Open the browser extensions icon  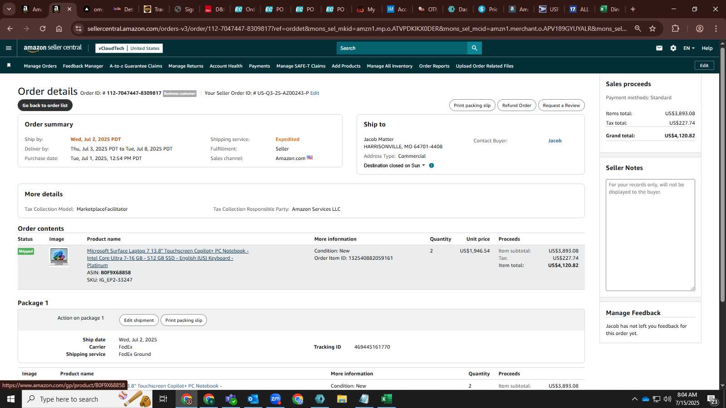675,29
